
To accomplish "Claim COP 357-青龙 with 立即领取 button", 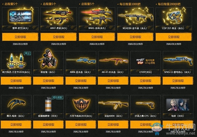I will 174,37.
